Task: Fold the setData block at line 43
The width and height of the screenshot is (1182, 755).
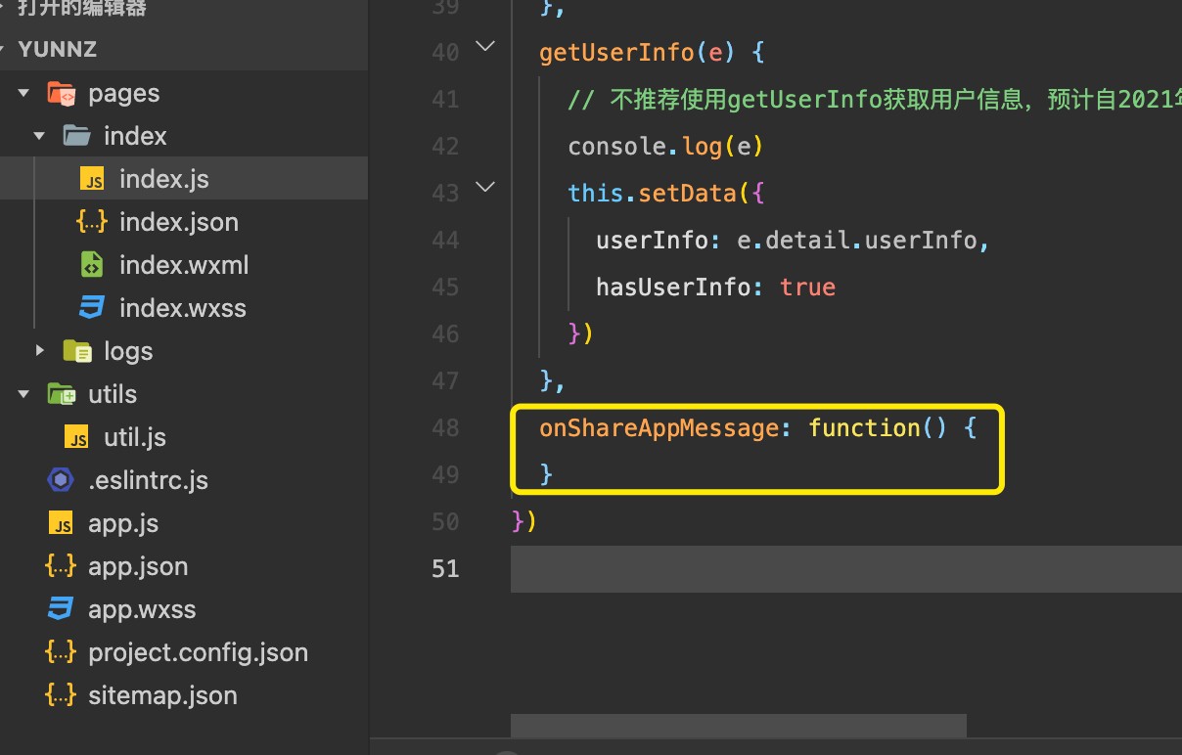Action: 485,186
